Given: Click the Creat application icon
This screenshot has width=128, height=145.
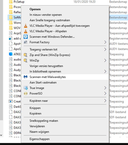Looking at the screenshot, I should click(x=11, y=101).
